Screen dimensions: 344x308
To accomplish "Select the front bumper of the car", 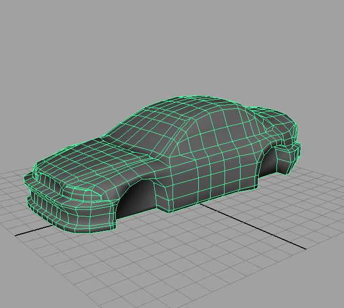I will point(70,208).
